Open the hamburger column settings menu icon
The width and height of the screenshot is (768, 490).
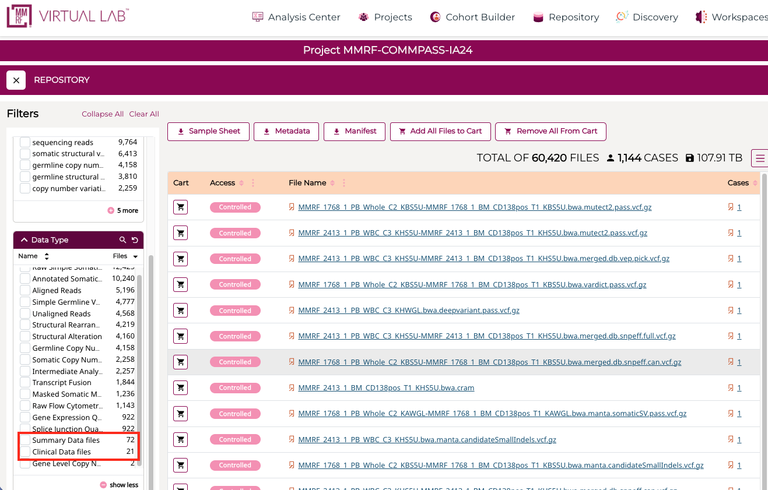760,158
